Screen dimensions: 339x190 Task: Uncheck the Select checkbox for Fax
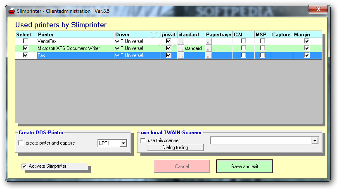(26, 55)
